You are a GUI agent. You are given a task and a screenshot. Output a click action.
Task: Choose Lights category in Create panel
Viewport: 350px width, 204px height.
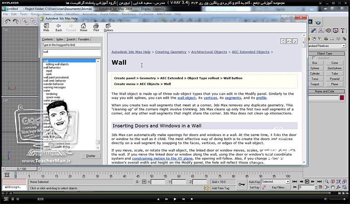[320, 39]
